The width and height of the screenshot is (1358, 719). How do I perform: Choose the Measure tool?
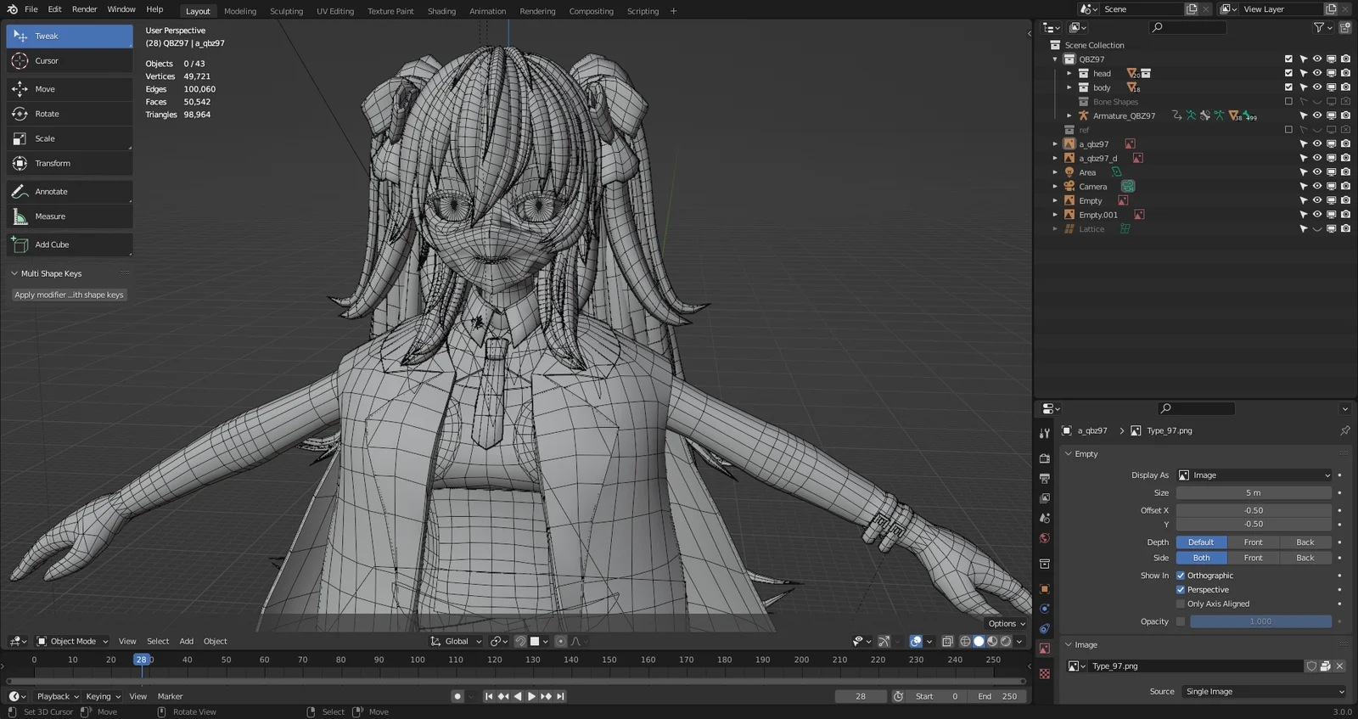(49, 216)
